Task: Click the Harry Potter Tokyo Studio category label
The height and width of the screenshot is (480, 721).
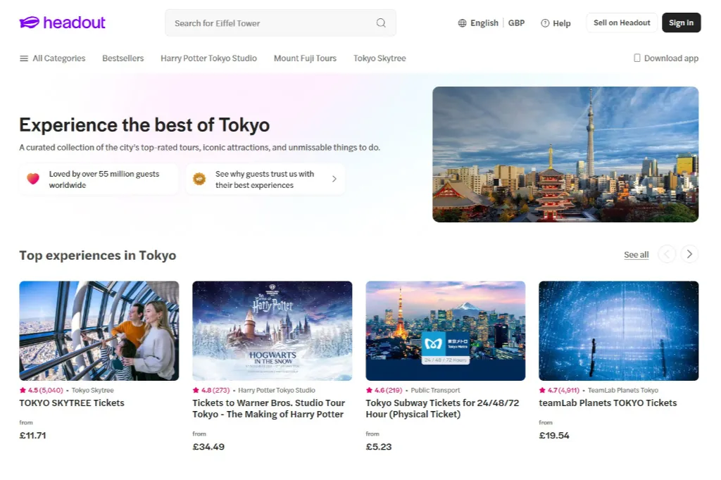Action: [x=276, y=391]
